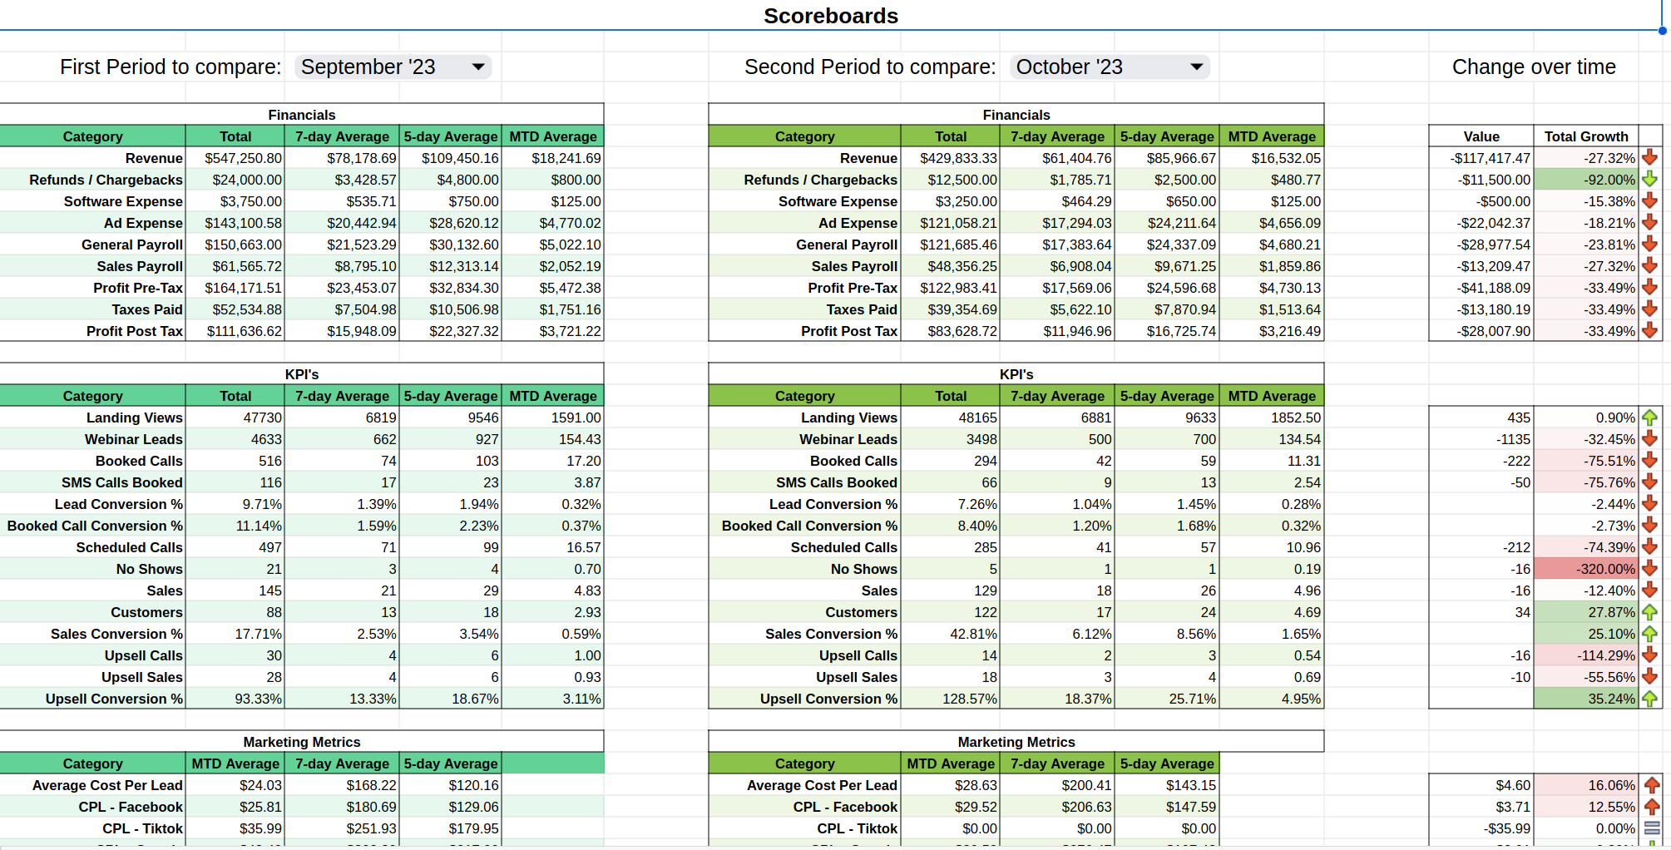Click green up arrow beside Customers 27.87%
Screen dimensions: 1671x850
[x=1650, y=612]
